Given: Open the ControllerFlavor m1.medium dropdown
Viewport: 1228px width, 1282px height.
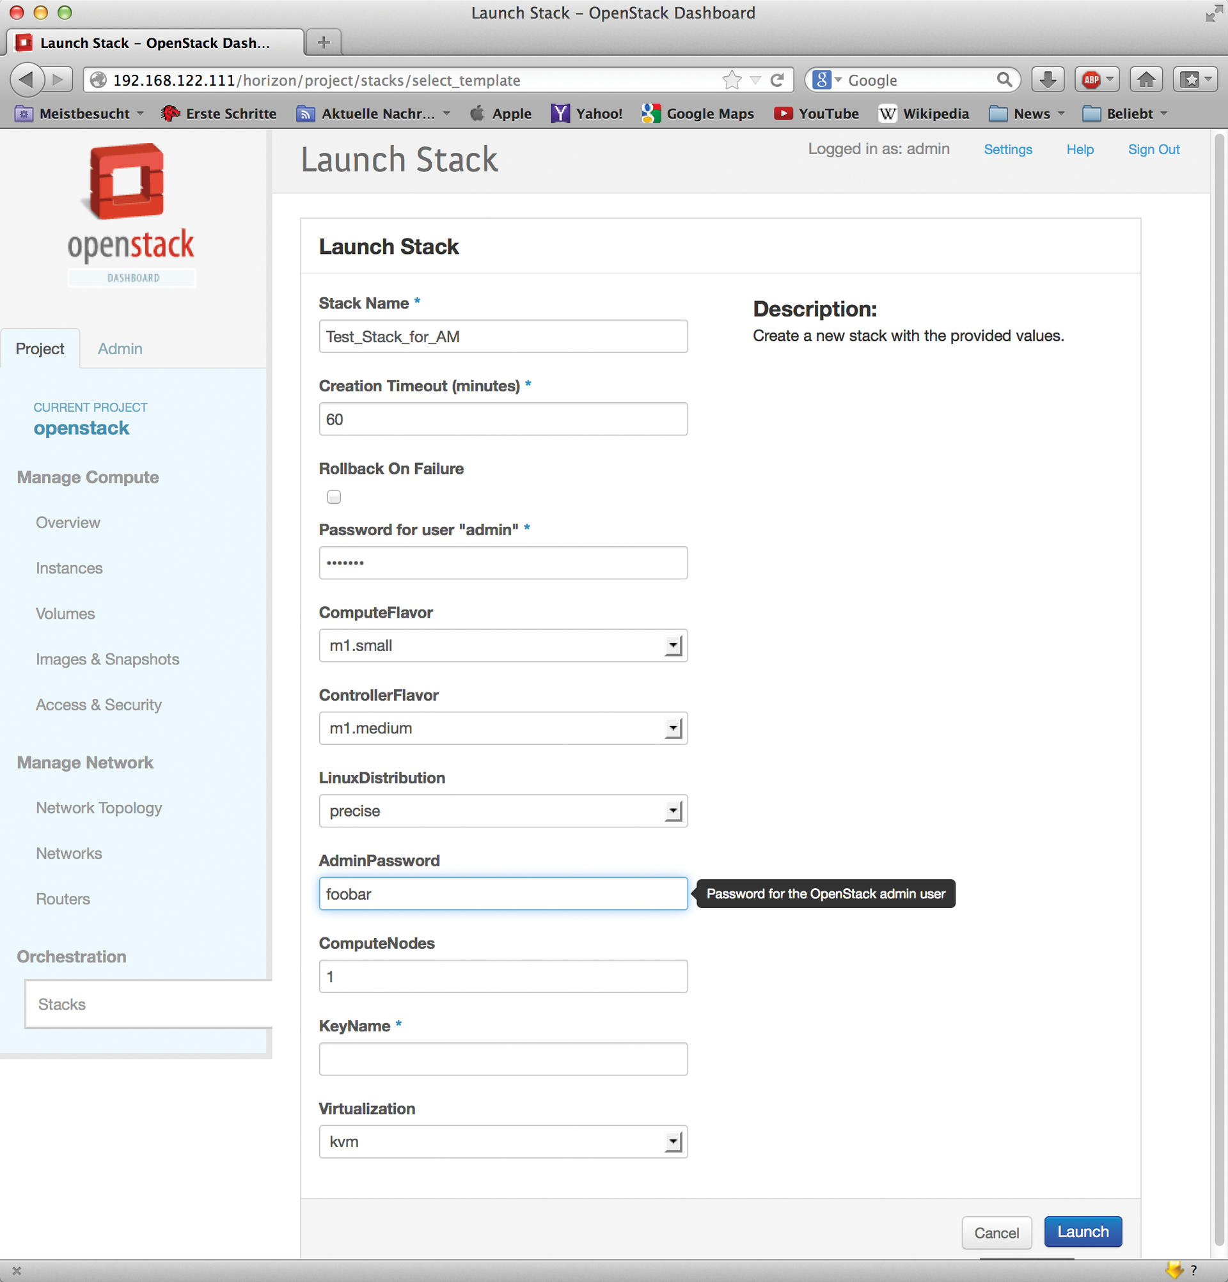Looking at the screenshot, I should pos(503,728).
